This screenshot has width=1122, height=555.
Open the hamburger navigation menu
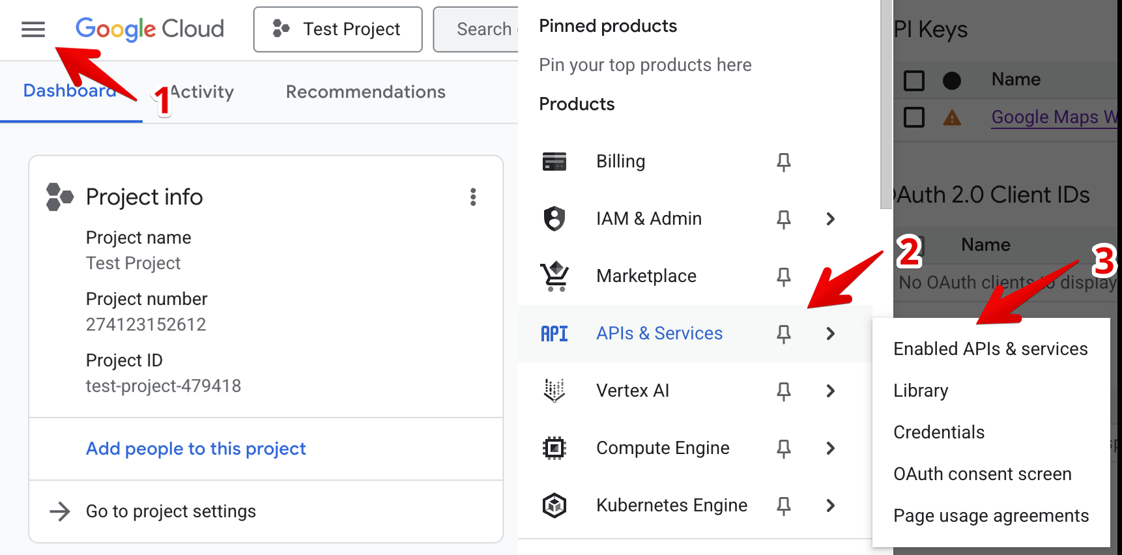33,29
